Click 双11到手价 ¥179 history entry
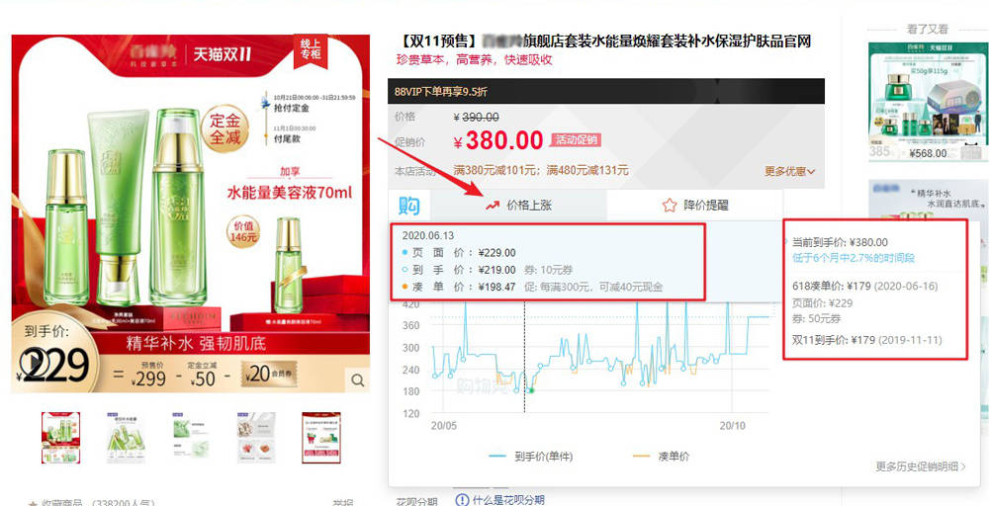Image resolution: width=989 pixels, height=506 pixels. [x=866, y=340]
